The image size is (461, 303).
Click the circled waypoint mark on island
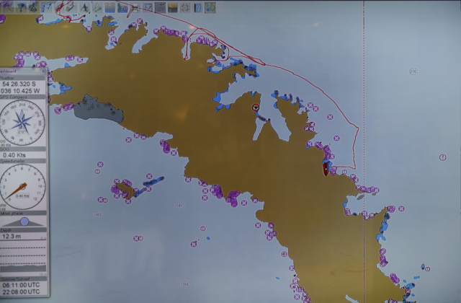[x=255, y=107]
